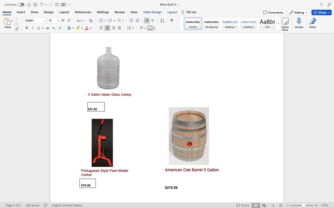
Task: Click the Save icon in title bar
Action: click(x=35, y=5)
